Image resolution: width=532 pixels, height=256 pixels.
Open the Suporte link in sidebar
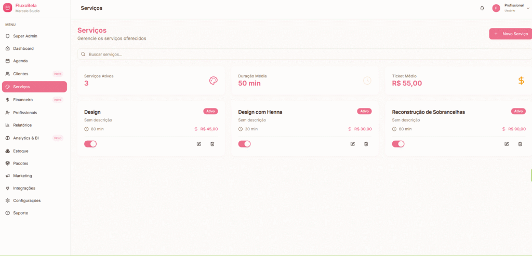point(21,213)
